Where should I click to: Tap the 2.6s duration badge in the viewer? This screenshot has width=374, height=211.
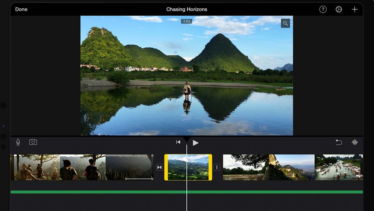pyautogui.click(x=187, y=21)
